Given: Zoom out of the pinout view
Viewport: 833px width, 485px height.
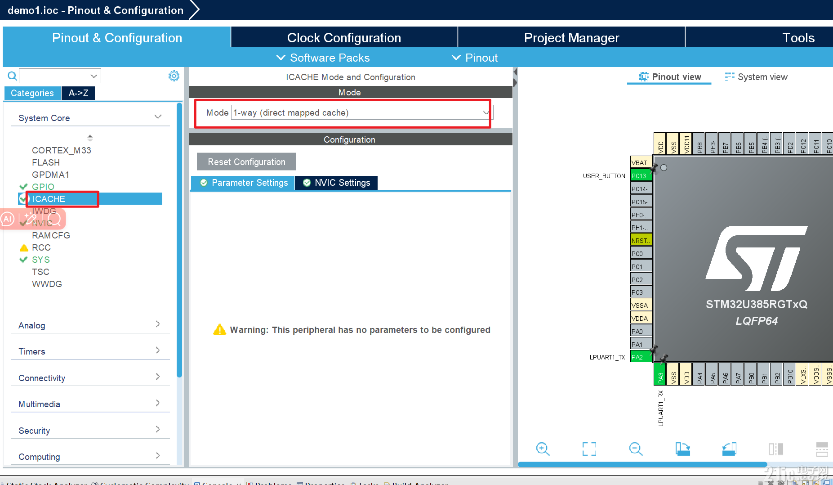Looking at the screenshot, I should click(x=636, y=449).
